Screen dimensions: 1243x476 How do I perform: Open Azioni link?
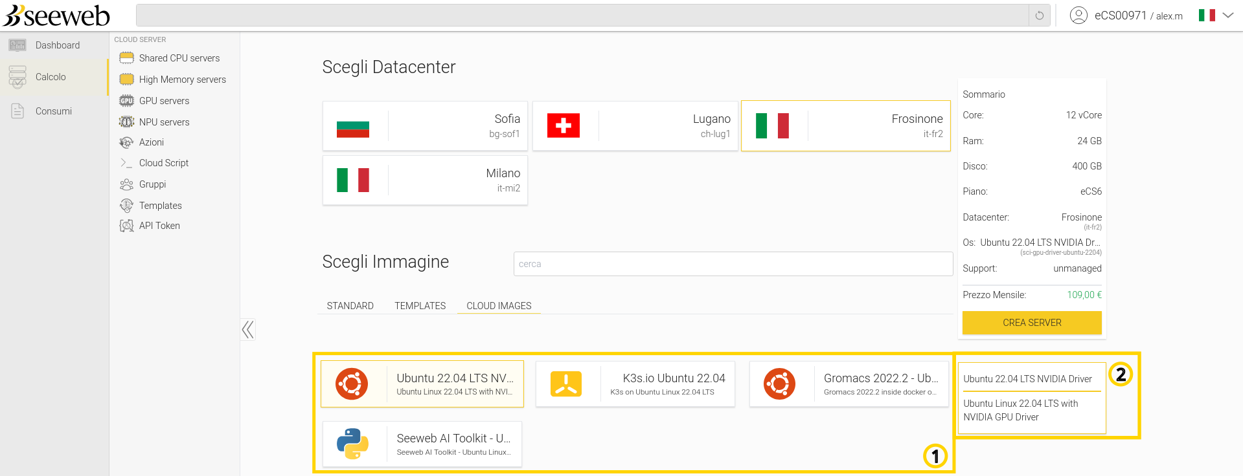[152, 142]
